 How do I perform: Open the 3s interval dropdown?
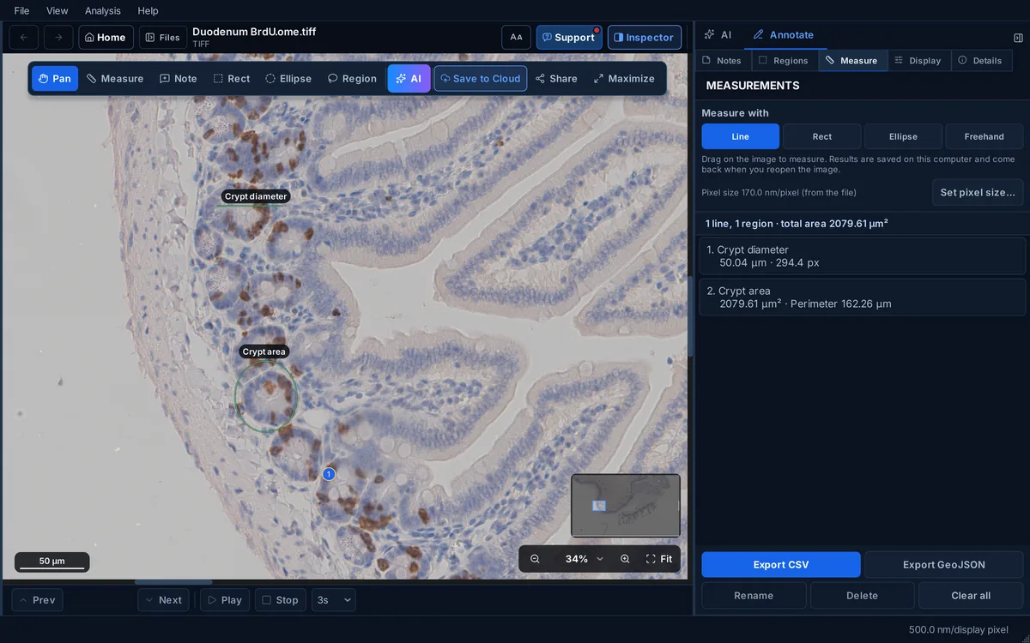pos(334,600)
